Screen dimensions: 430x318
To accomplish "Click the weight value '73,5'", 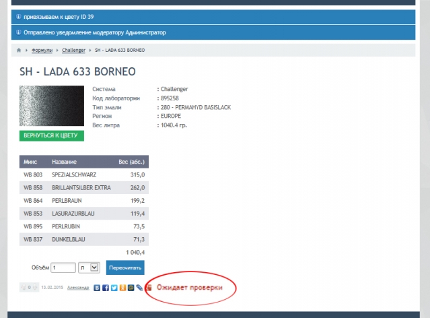I will pos(139,226).
